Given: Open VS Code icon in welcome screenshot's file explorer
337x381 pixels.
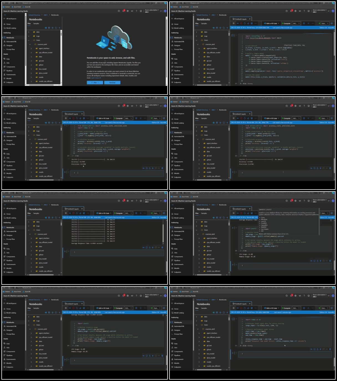Looking at the screenshot, I should pyautogui.click(x=46, y=28).
